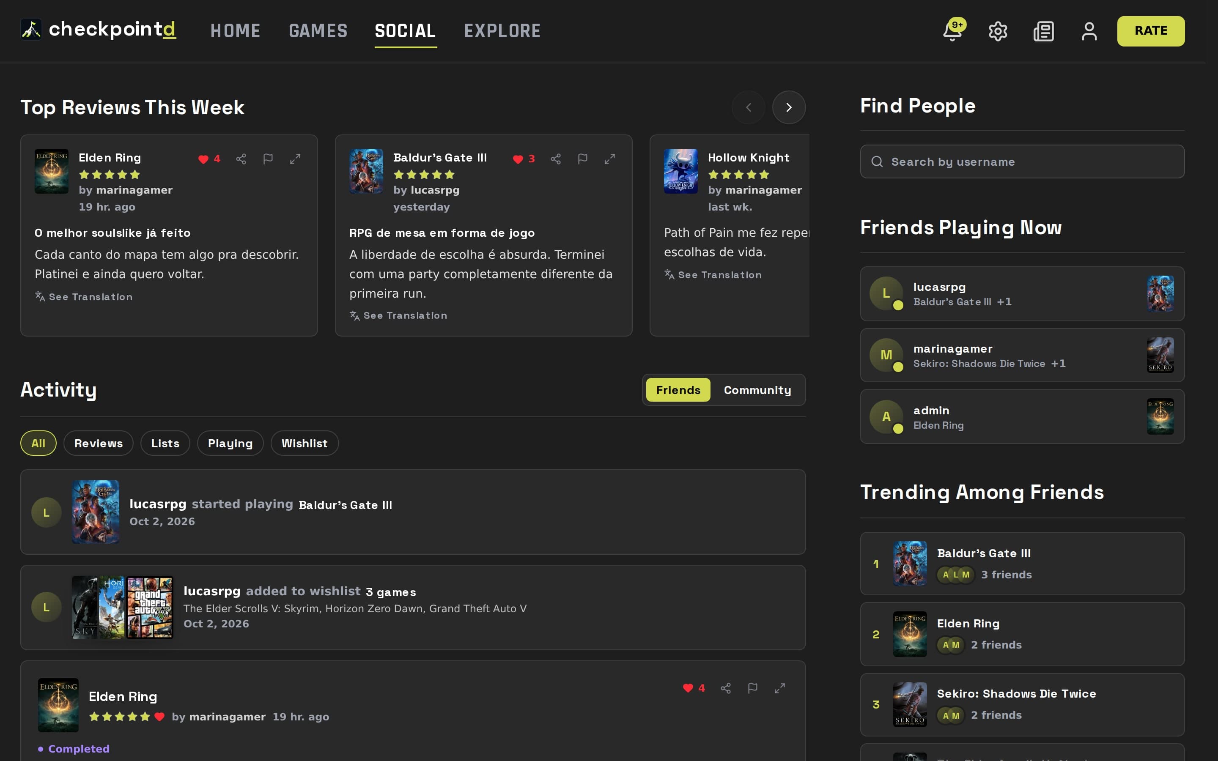This screenshot has width=1218, height=761.
Task: Open admin in Friends Playing Now
Action: (x=1022, y=417)
